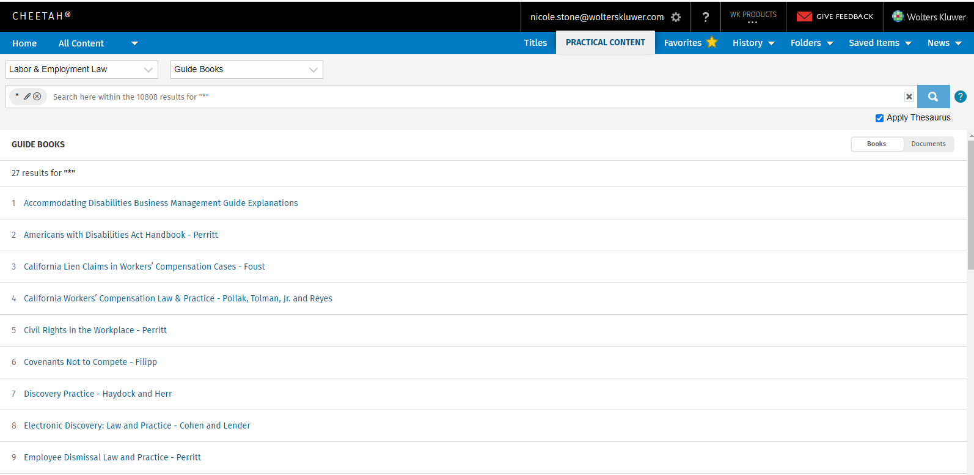The image size is (974, 475).
Task: Go to the Home tab
Action: (x=24, y=43)
